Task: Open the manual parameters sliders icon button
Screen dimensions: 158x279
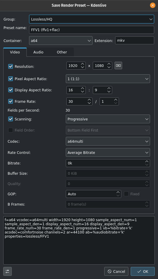Action: [7, 271]
